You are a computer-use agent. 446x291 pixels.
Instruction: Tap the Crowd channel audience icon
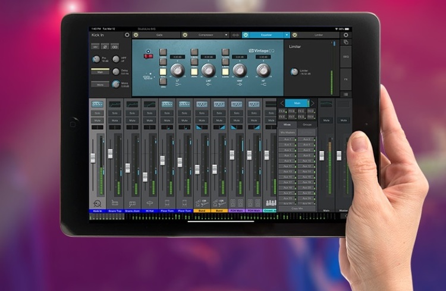click(270, 204)
